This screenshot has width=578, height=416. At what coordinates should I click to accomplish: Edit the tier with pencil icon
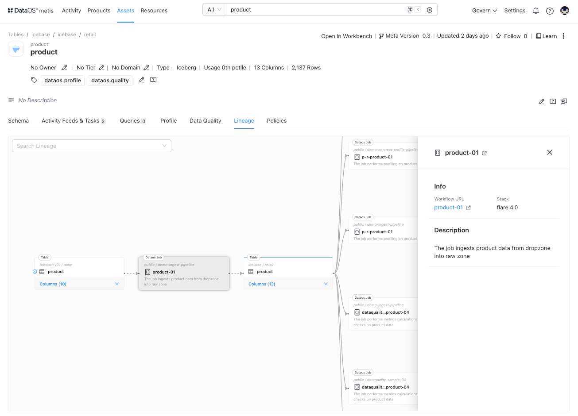[101, 68]
